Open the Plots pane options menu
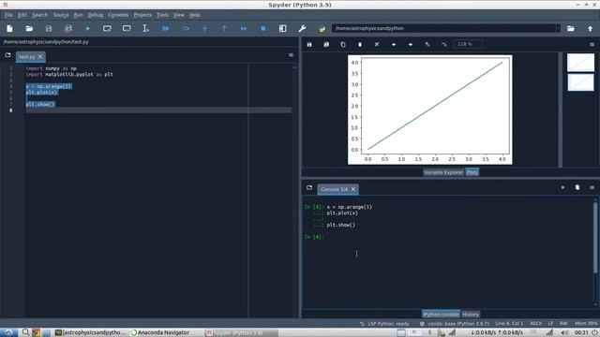The image size is (600, 337). click(592, 44)
